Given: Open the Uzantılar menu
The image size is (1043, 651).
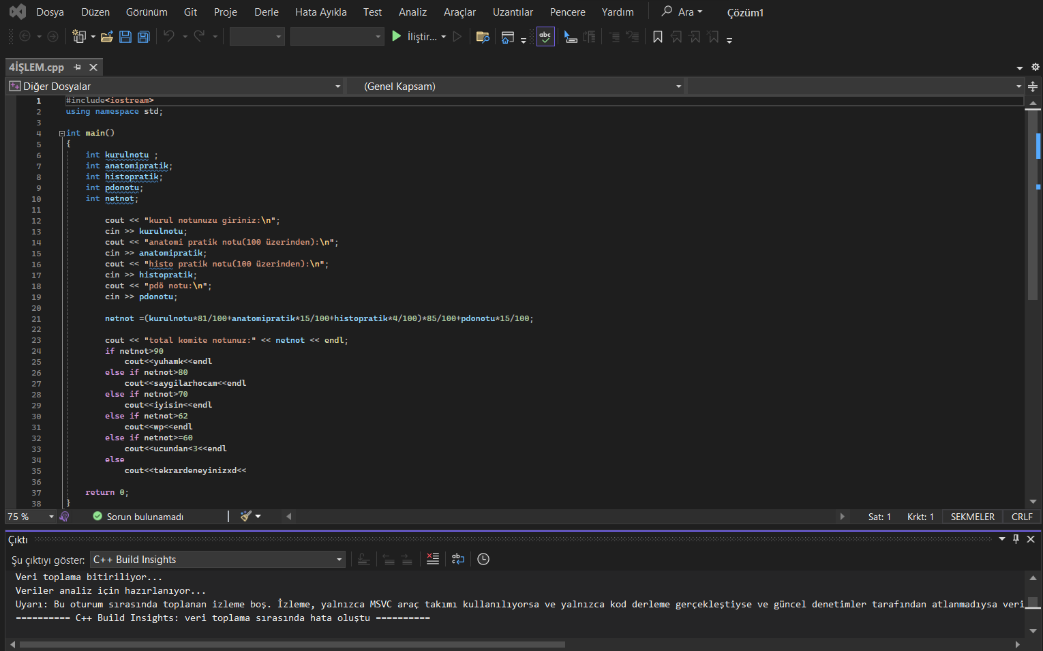Looking at the screenshot, I should tap(513, 12).
